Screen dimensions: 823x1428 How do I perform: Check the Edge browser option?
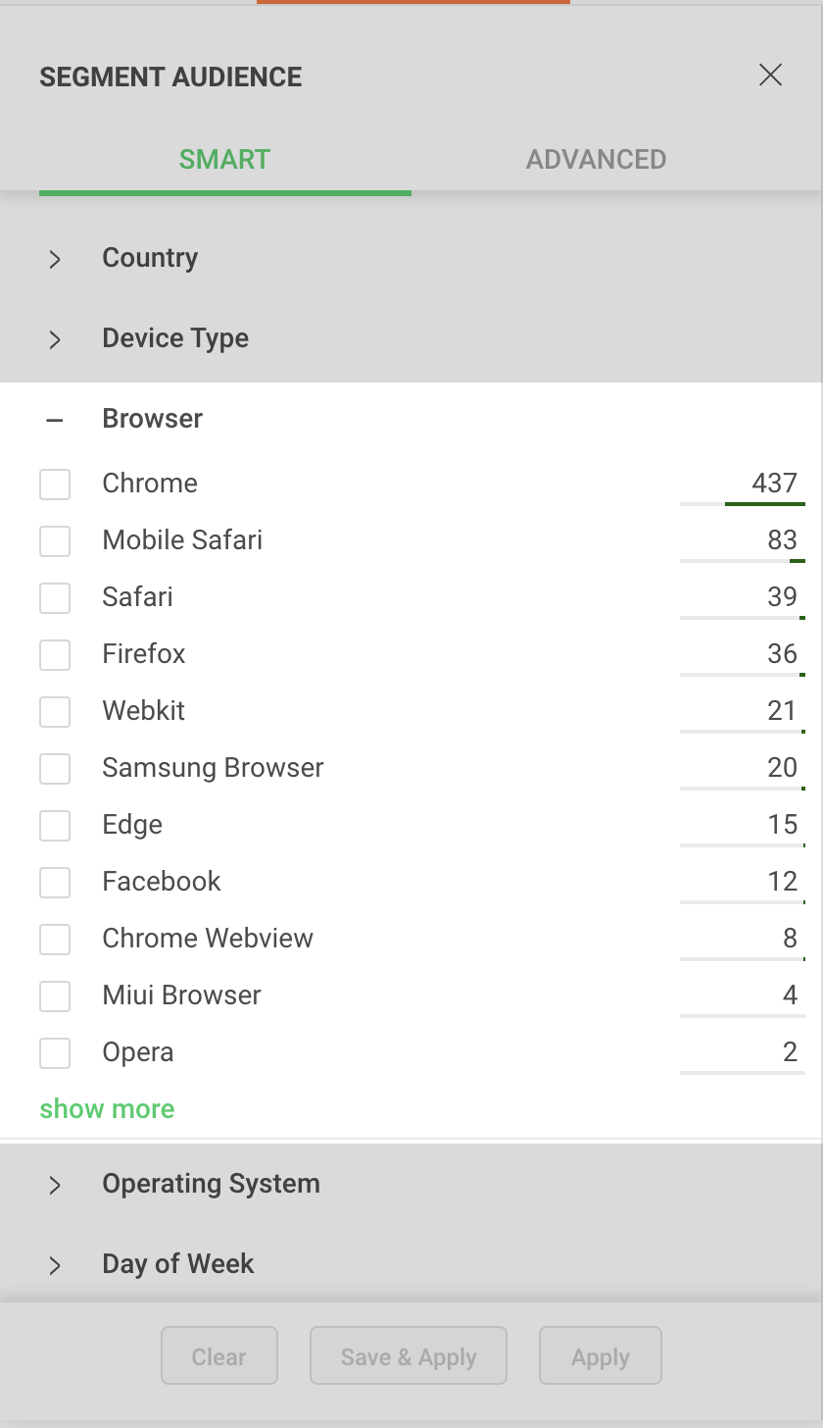55,825
